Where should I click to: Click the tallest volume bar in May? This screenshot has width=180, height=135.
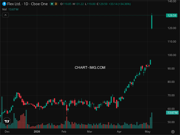click(152, 121)
